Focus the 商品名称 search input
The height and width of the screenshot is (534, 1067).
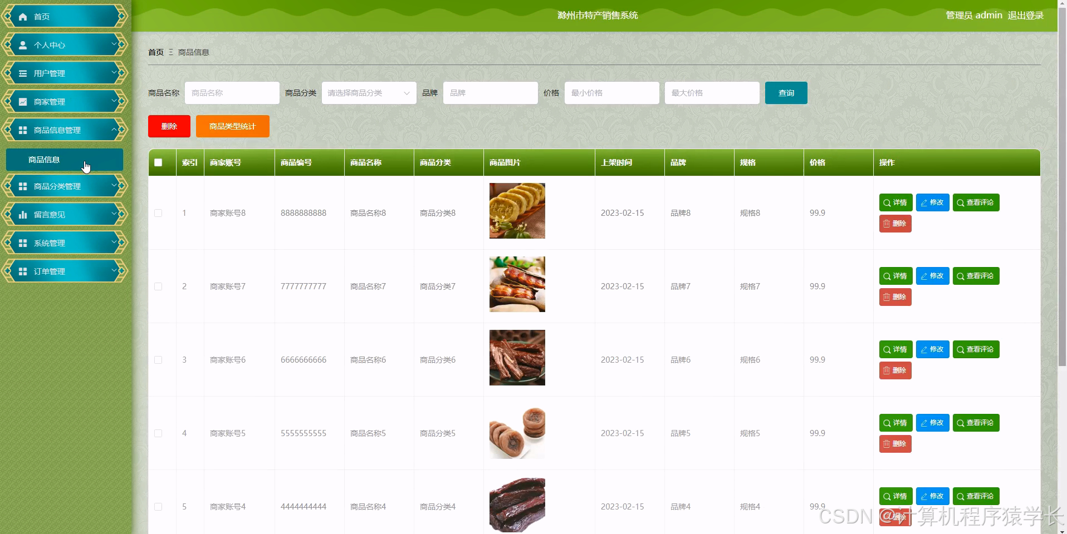pos(232,93)
